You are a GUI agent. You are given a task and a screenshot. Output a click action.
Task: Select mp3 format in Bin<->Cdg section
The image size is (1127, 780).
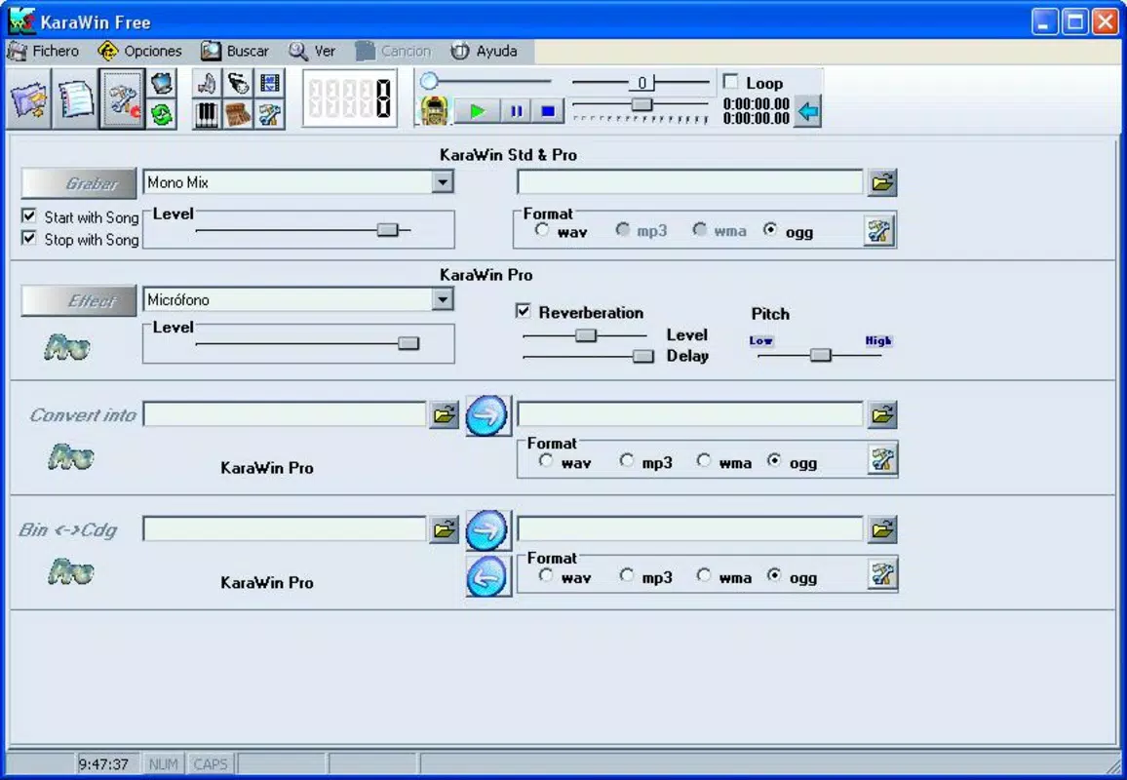(x=627, y=575)
